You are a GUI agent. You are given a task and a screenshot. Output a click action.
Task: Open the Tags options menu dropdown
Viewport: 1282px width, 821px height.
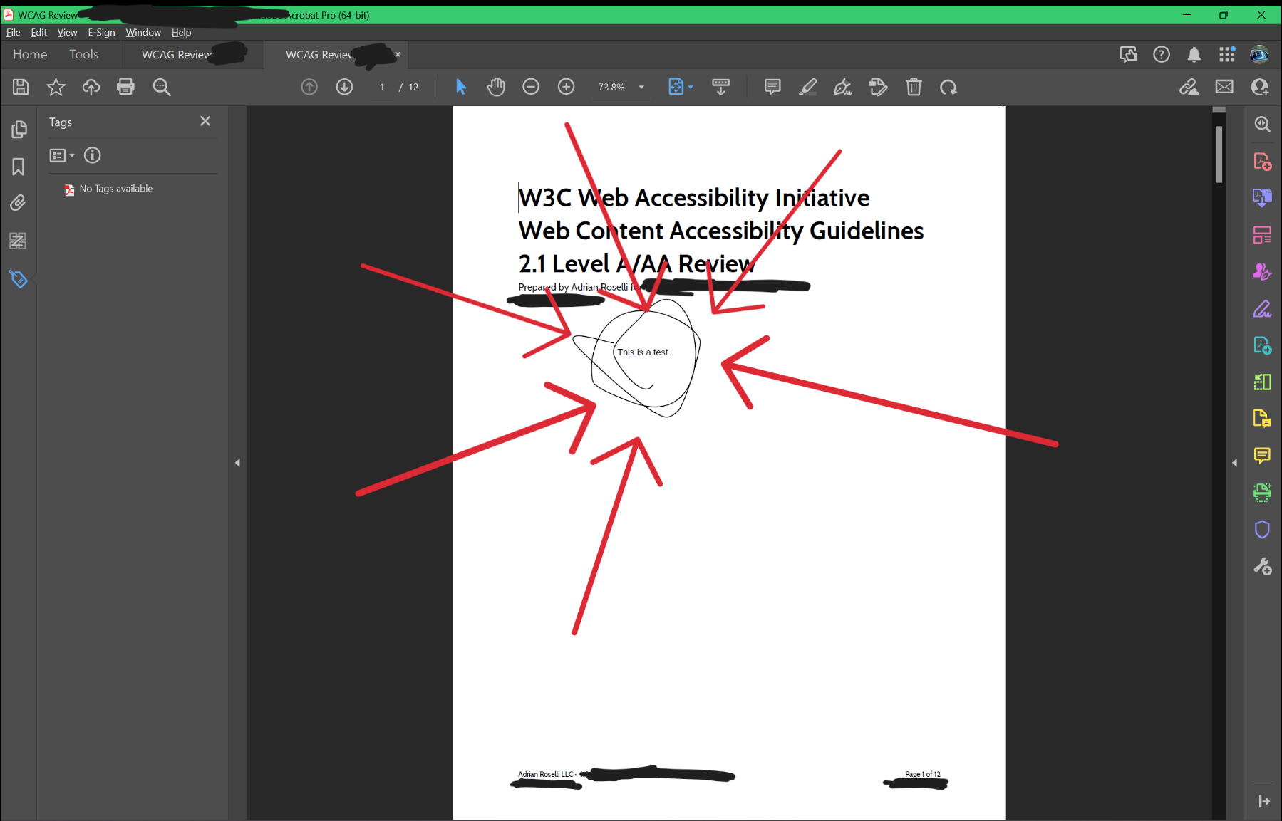point(62,155)
